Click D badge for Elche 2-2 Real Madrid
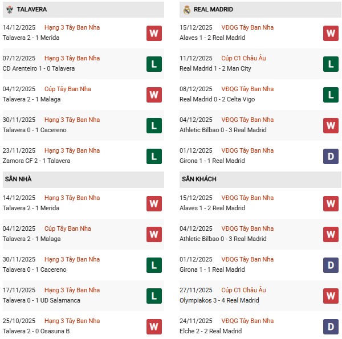This screenshot has height=339, width=342. [x=331, y=326]
